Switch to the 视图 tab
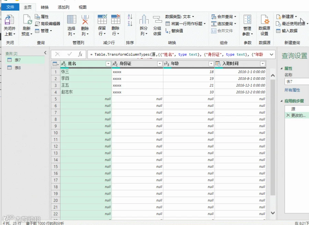309x225 pixels. [82, 7]
